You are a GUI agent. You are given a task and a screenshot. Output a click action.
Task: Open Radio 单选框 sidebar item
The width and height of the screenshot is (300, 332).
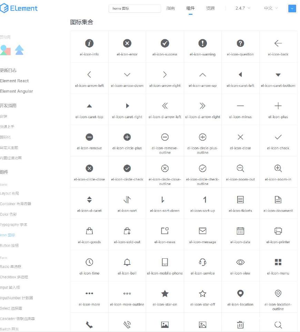pyautogui.click(x=11, y=267)
